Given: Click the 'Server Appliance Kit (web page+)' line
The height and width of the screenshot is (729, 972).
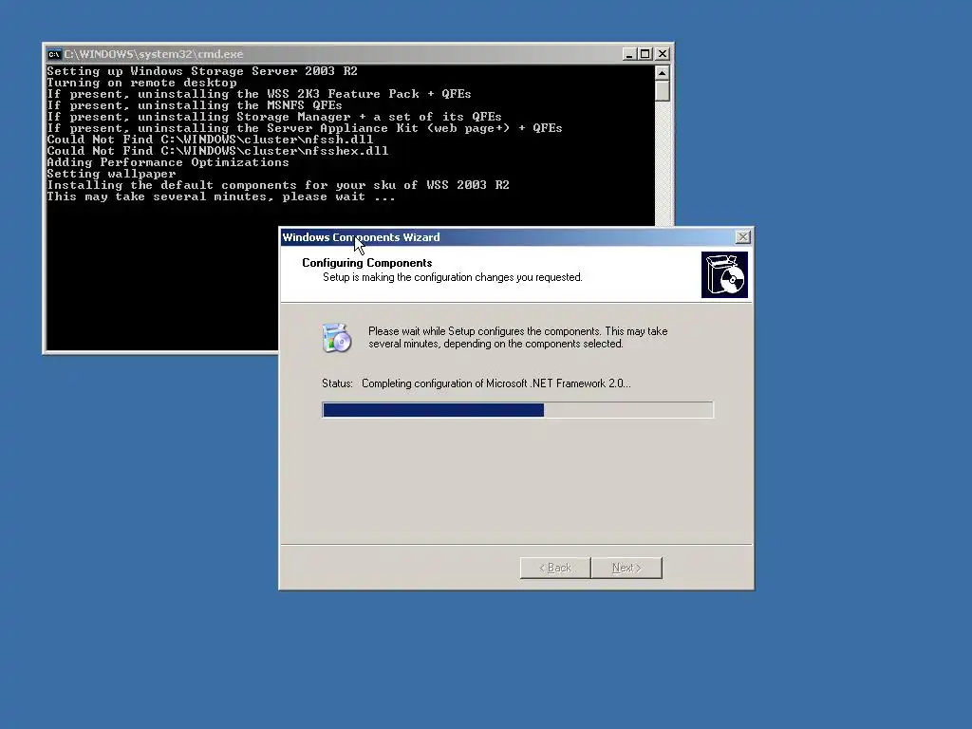Looking at the screenshot, I should tap(305, 128).
